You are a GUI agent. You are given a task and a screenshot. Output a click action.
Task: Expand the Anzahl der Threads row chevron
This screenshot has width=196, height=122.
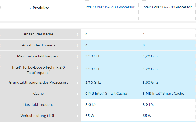(77, 45)
